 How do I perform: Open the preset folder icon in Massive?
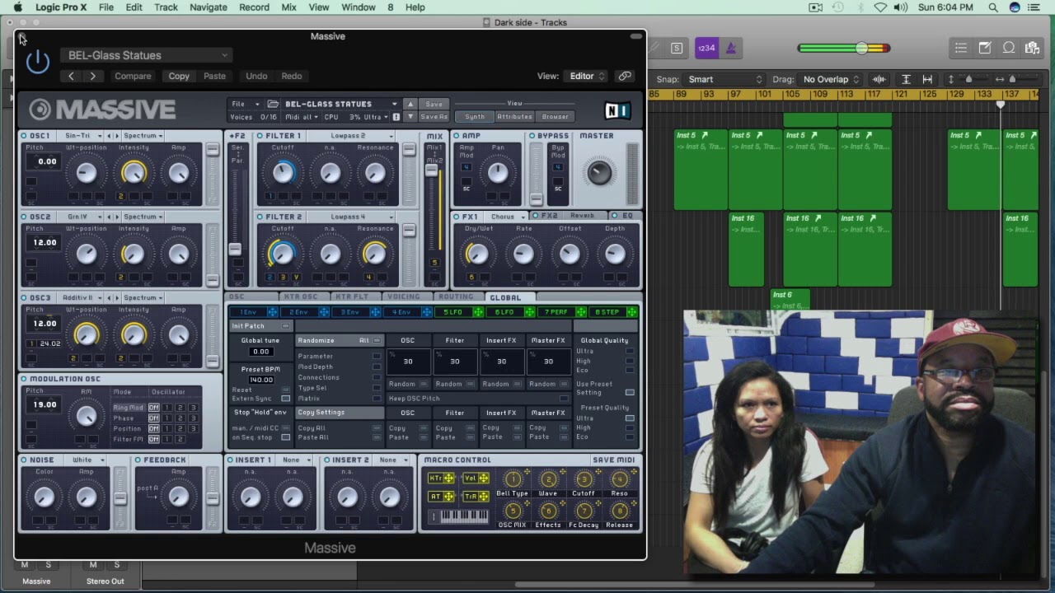(273, 104)
